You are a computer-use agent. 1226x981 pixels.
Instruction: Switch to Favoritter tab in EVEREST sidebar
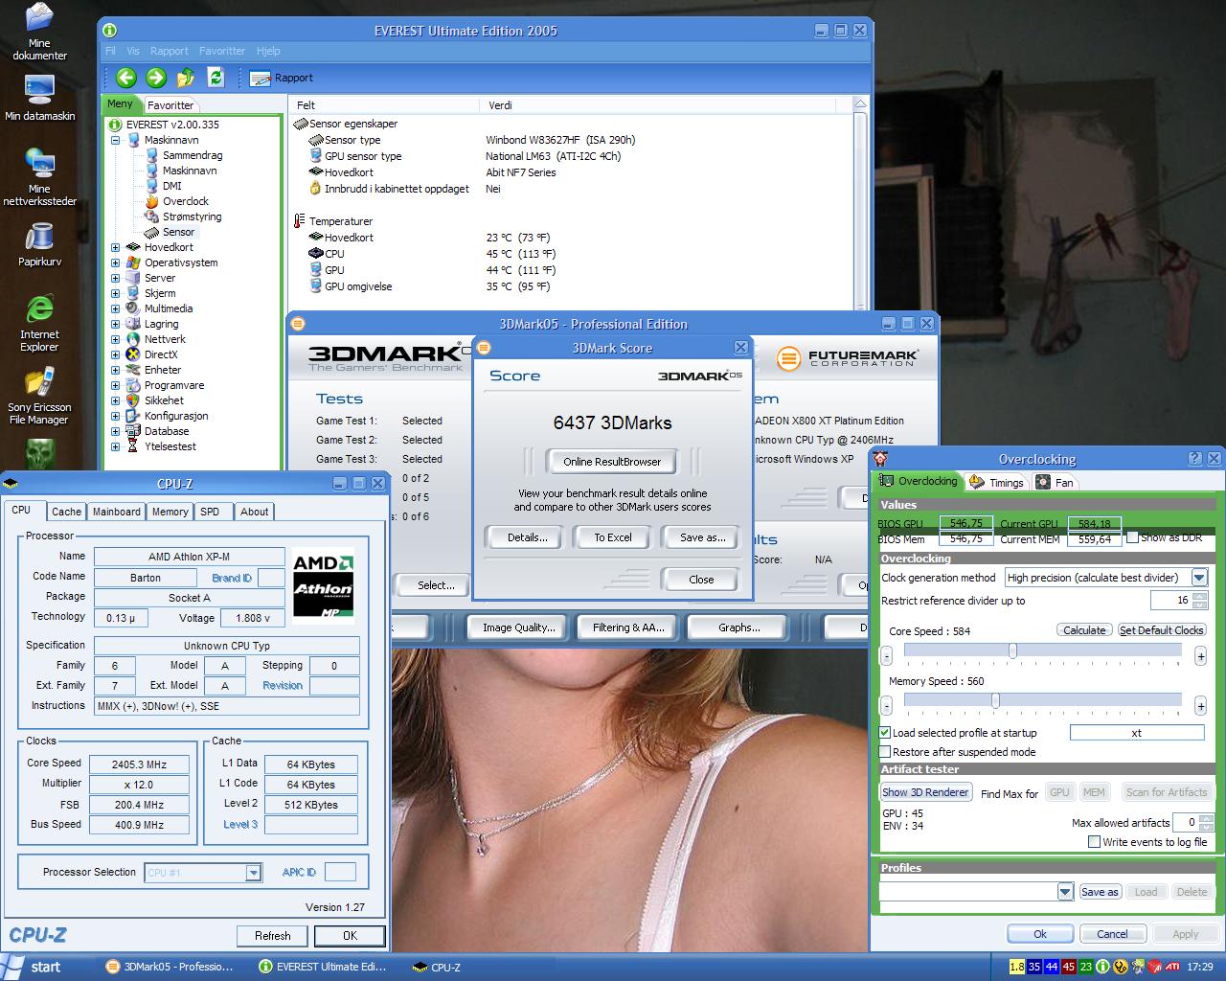(170, 105)
